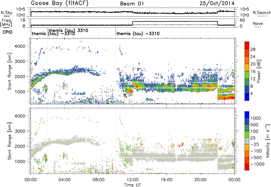This screenshot has height=187, width=271.
Task: Click the "Nave" legend label
Action: click(258, 23)
